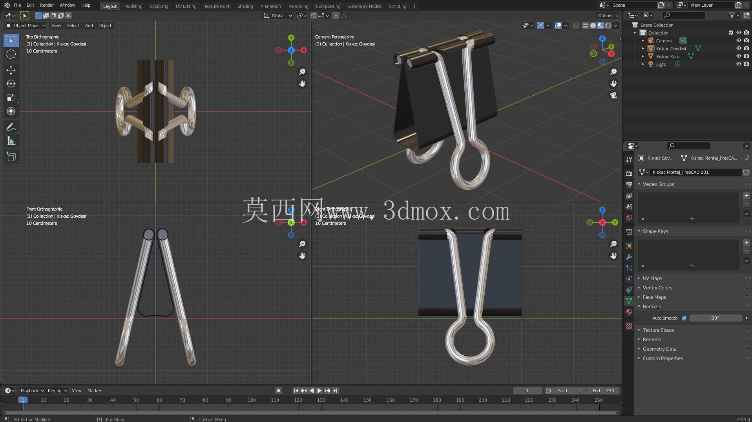Open Physics properties tab
Screen dimensions: 752x422
629,279
